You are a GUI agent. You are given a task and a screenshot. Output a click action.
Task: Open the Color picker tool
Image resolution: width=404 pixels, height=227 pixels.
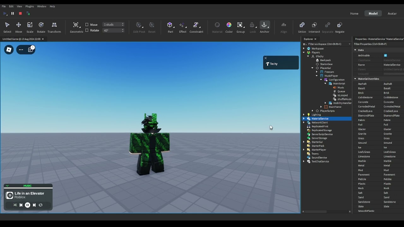[229, 25]
